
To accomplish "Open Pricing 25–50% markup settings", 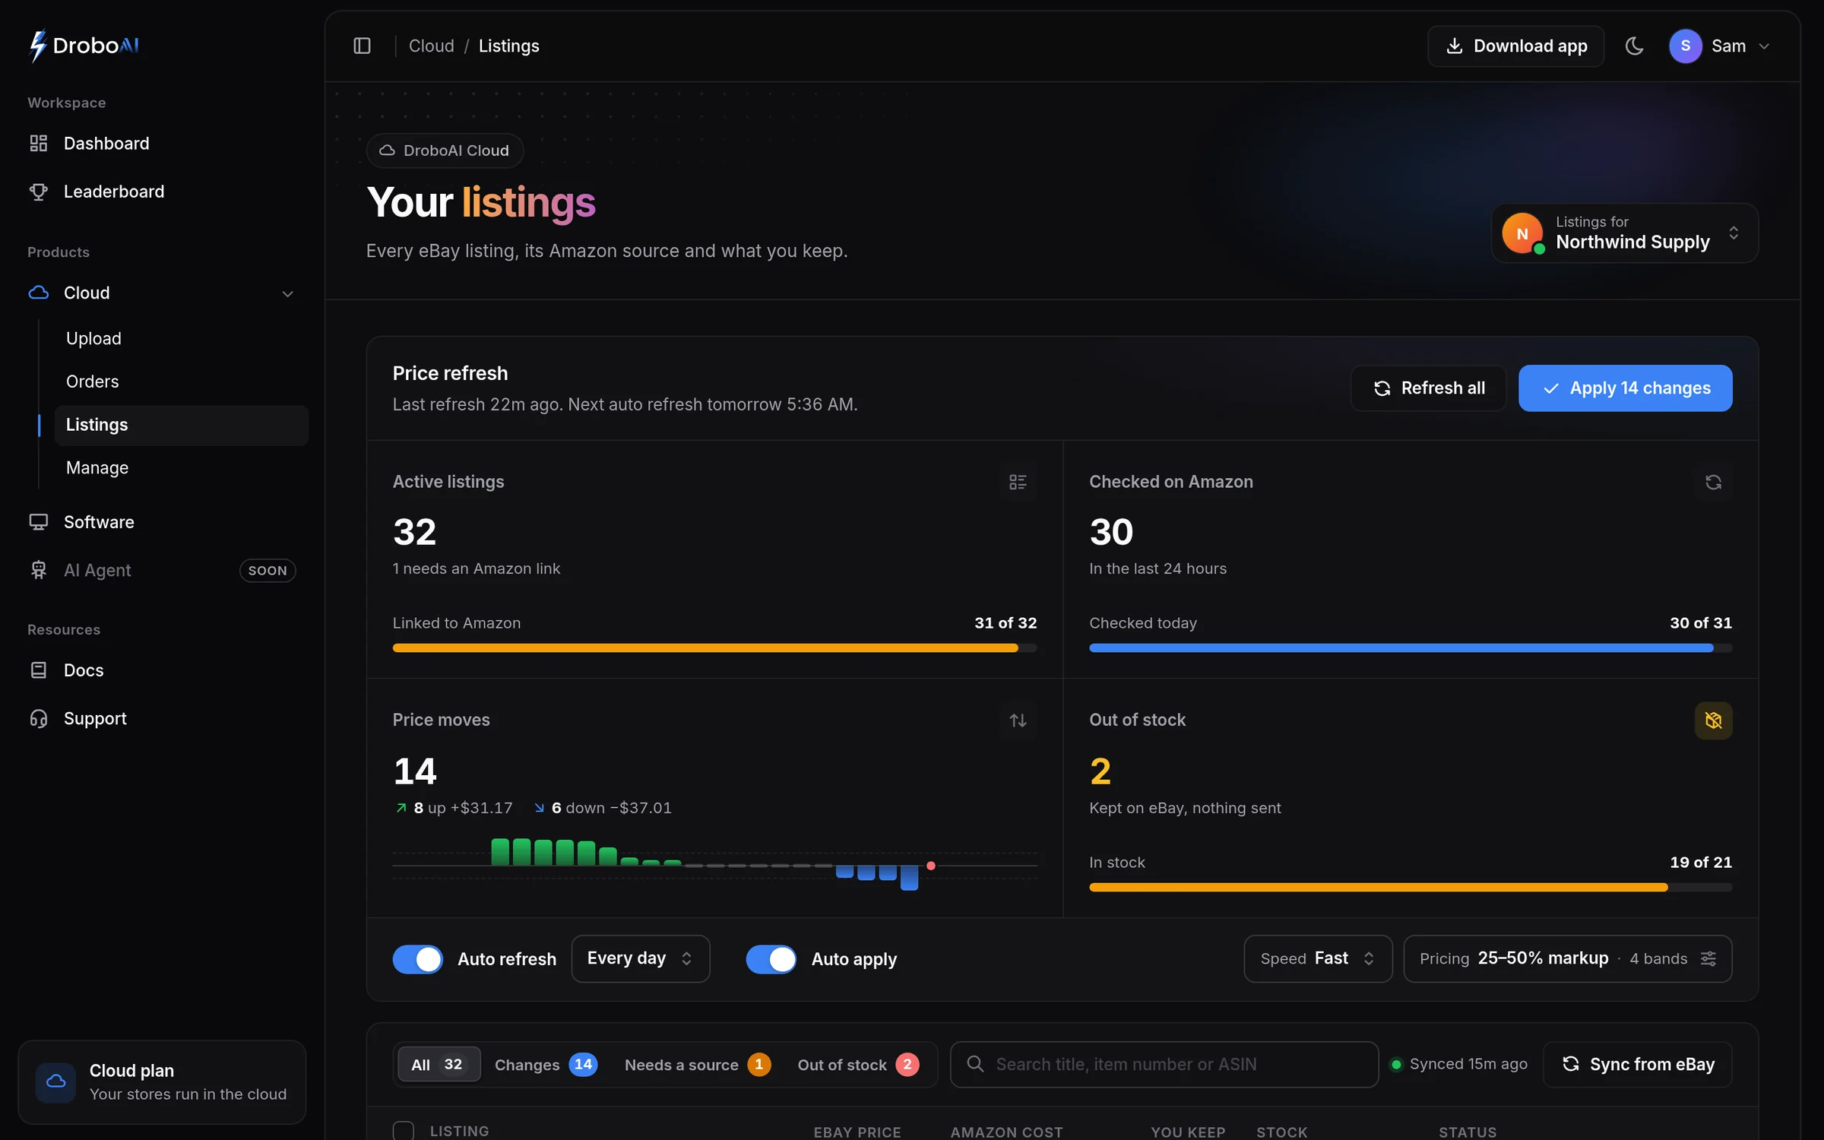I will (x=1567, y=958).
